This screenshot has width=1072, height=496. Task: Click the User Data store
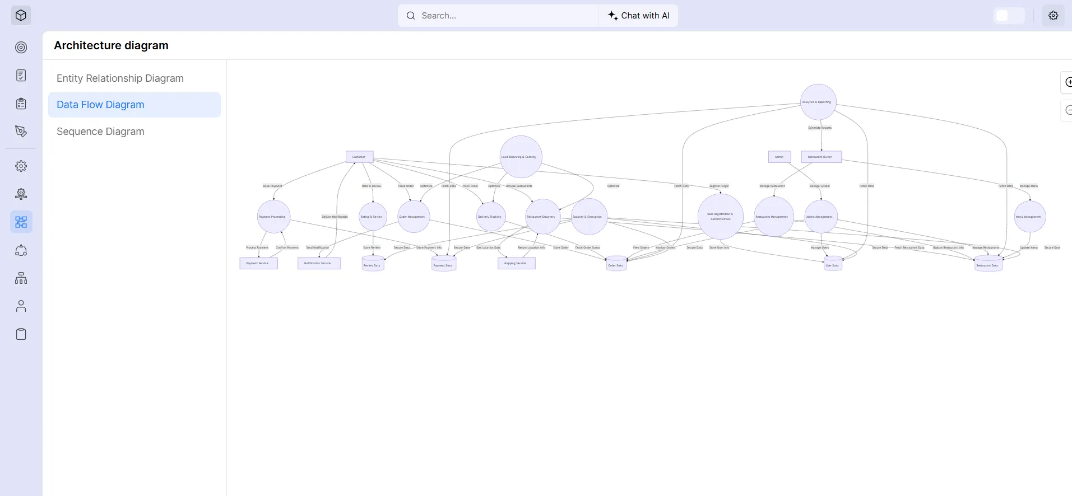[833, 264]
